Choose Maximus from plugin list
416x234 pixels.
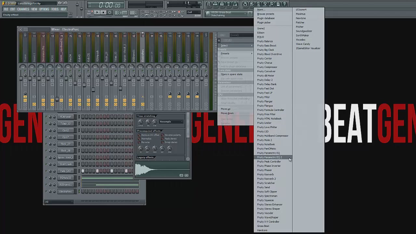301,14
